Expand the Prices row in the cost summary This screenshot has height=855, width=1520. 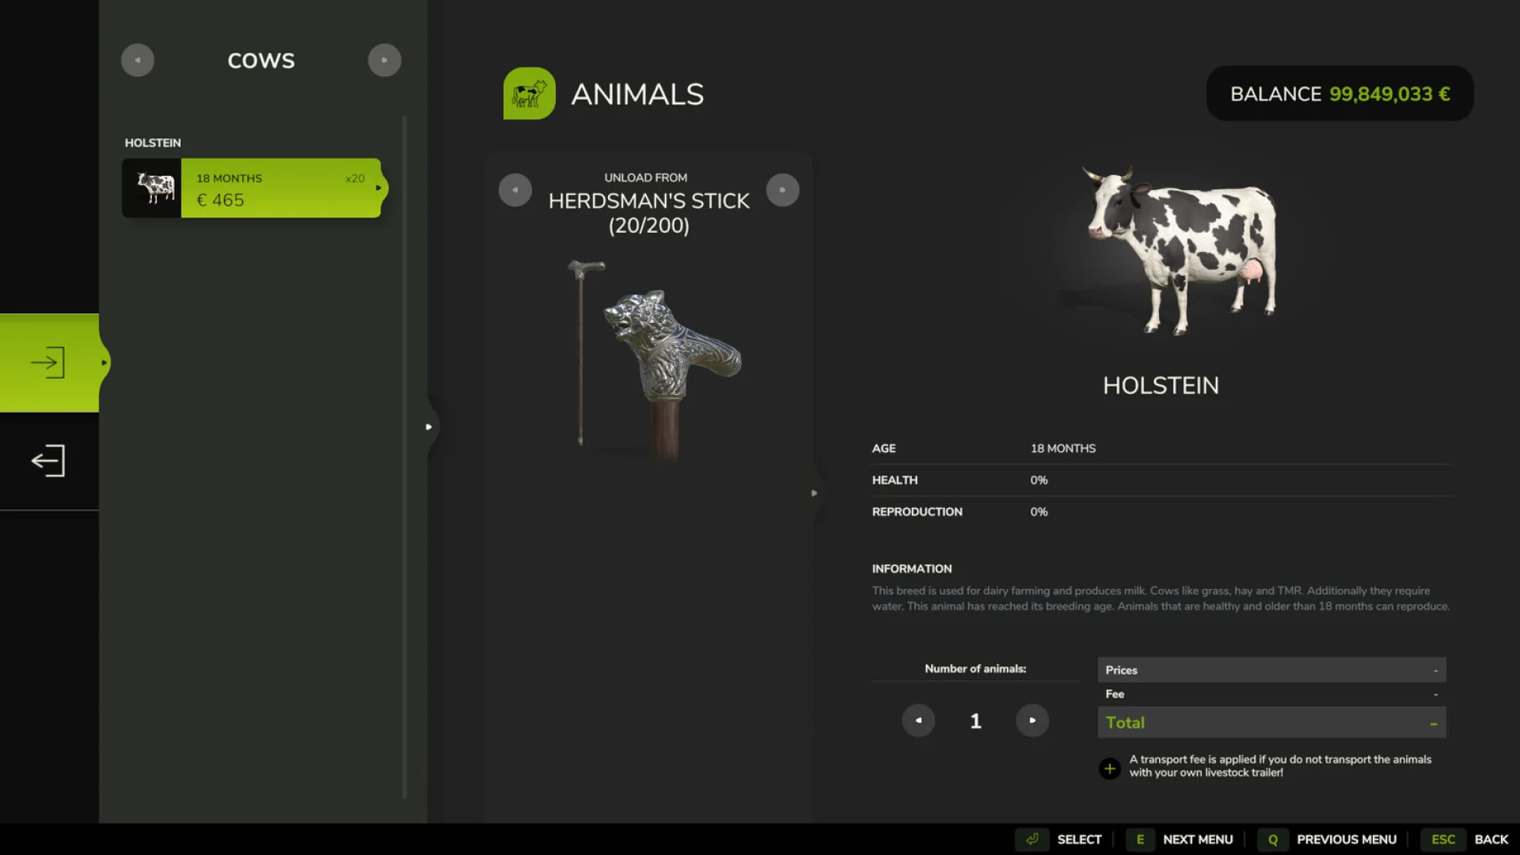1270,669
